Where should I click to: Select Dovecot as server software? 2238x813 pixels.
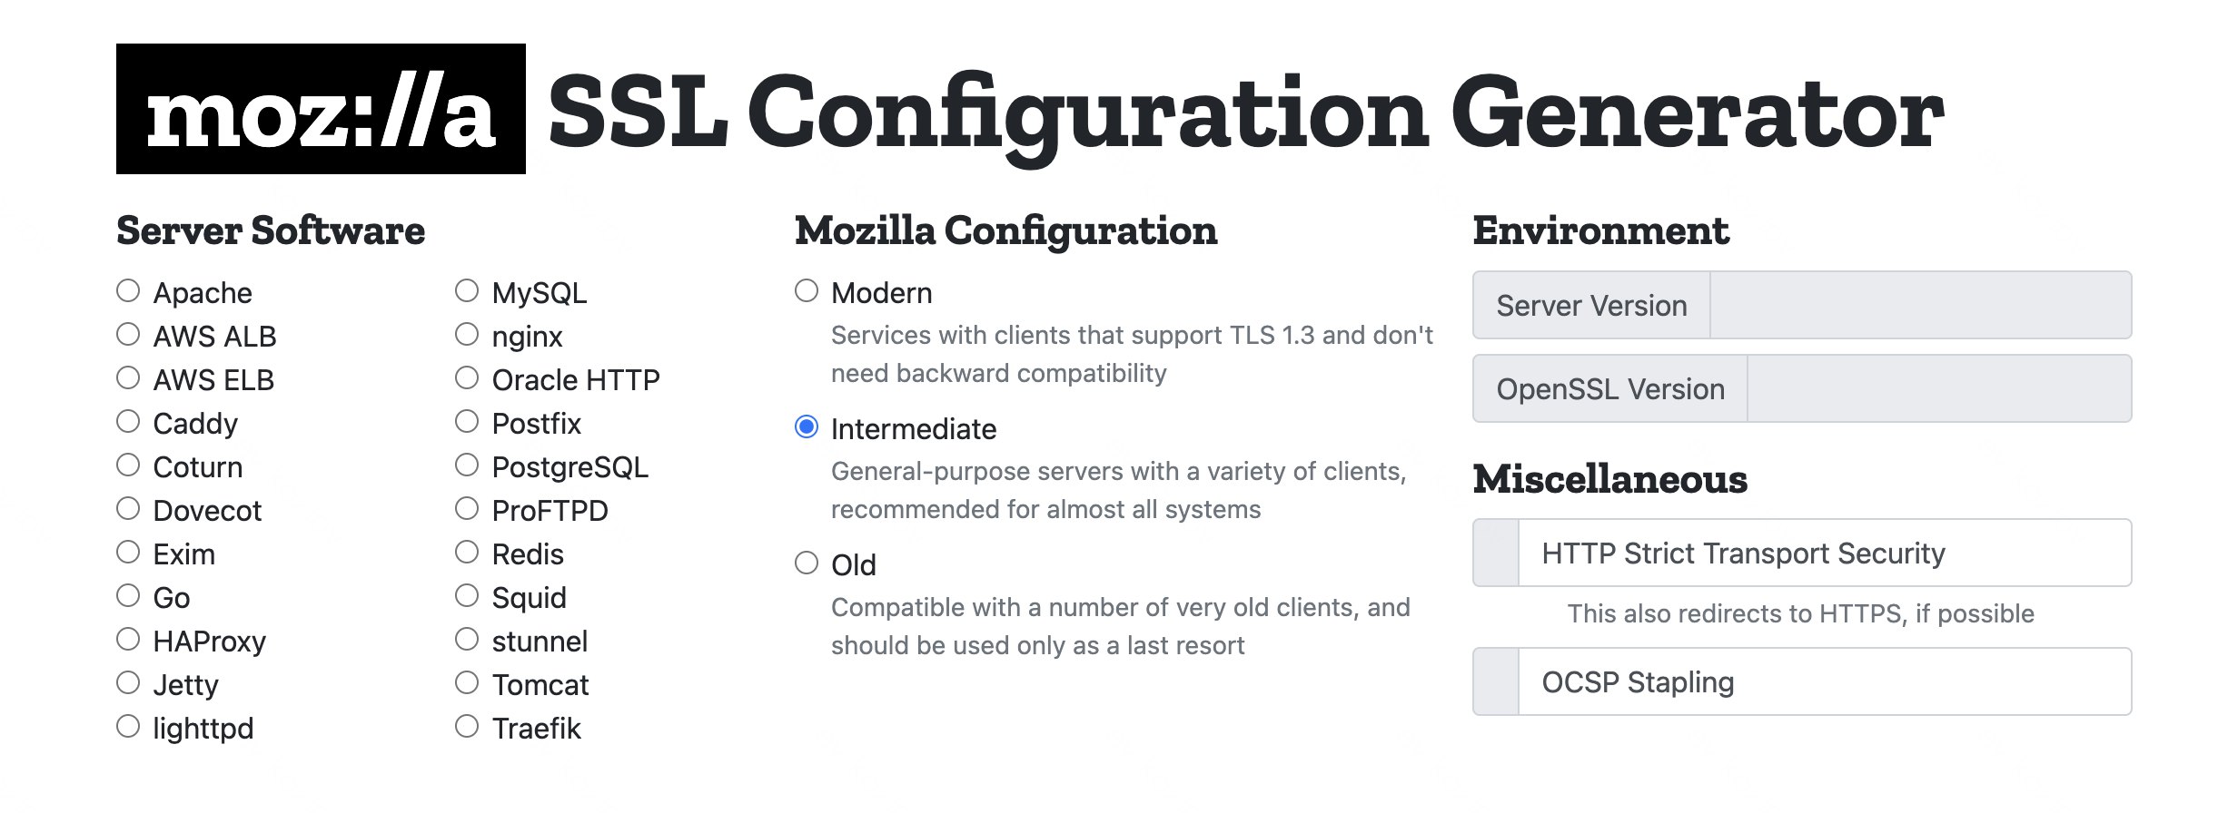point(128,508)
